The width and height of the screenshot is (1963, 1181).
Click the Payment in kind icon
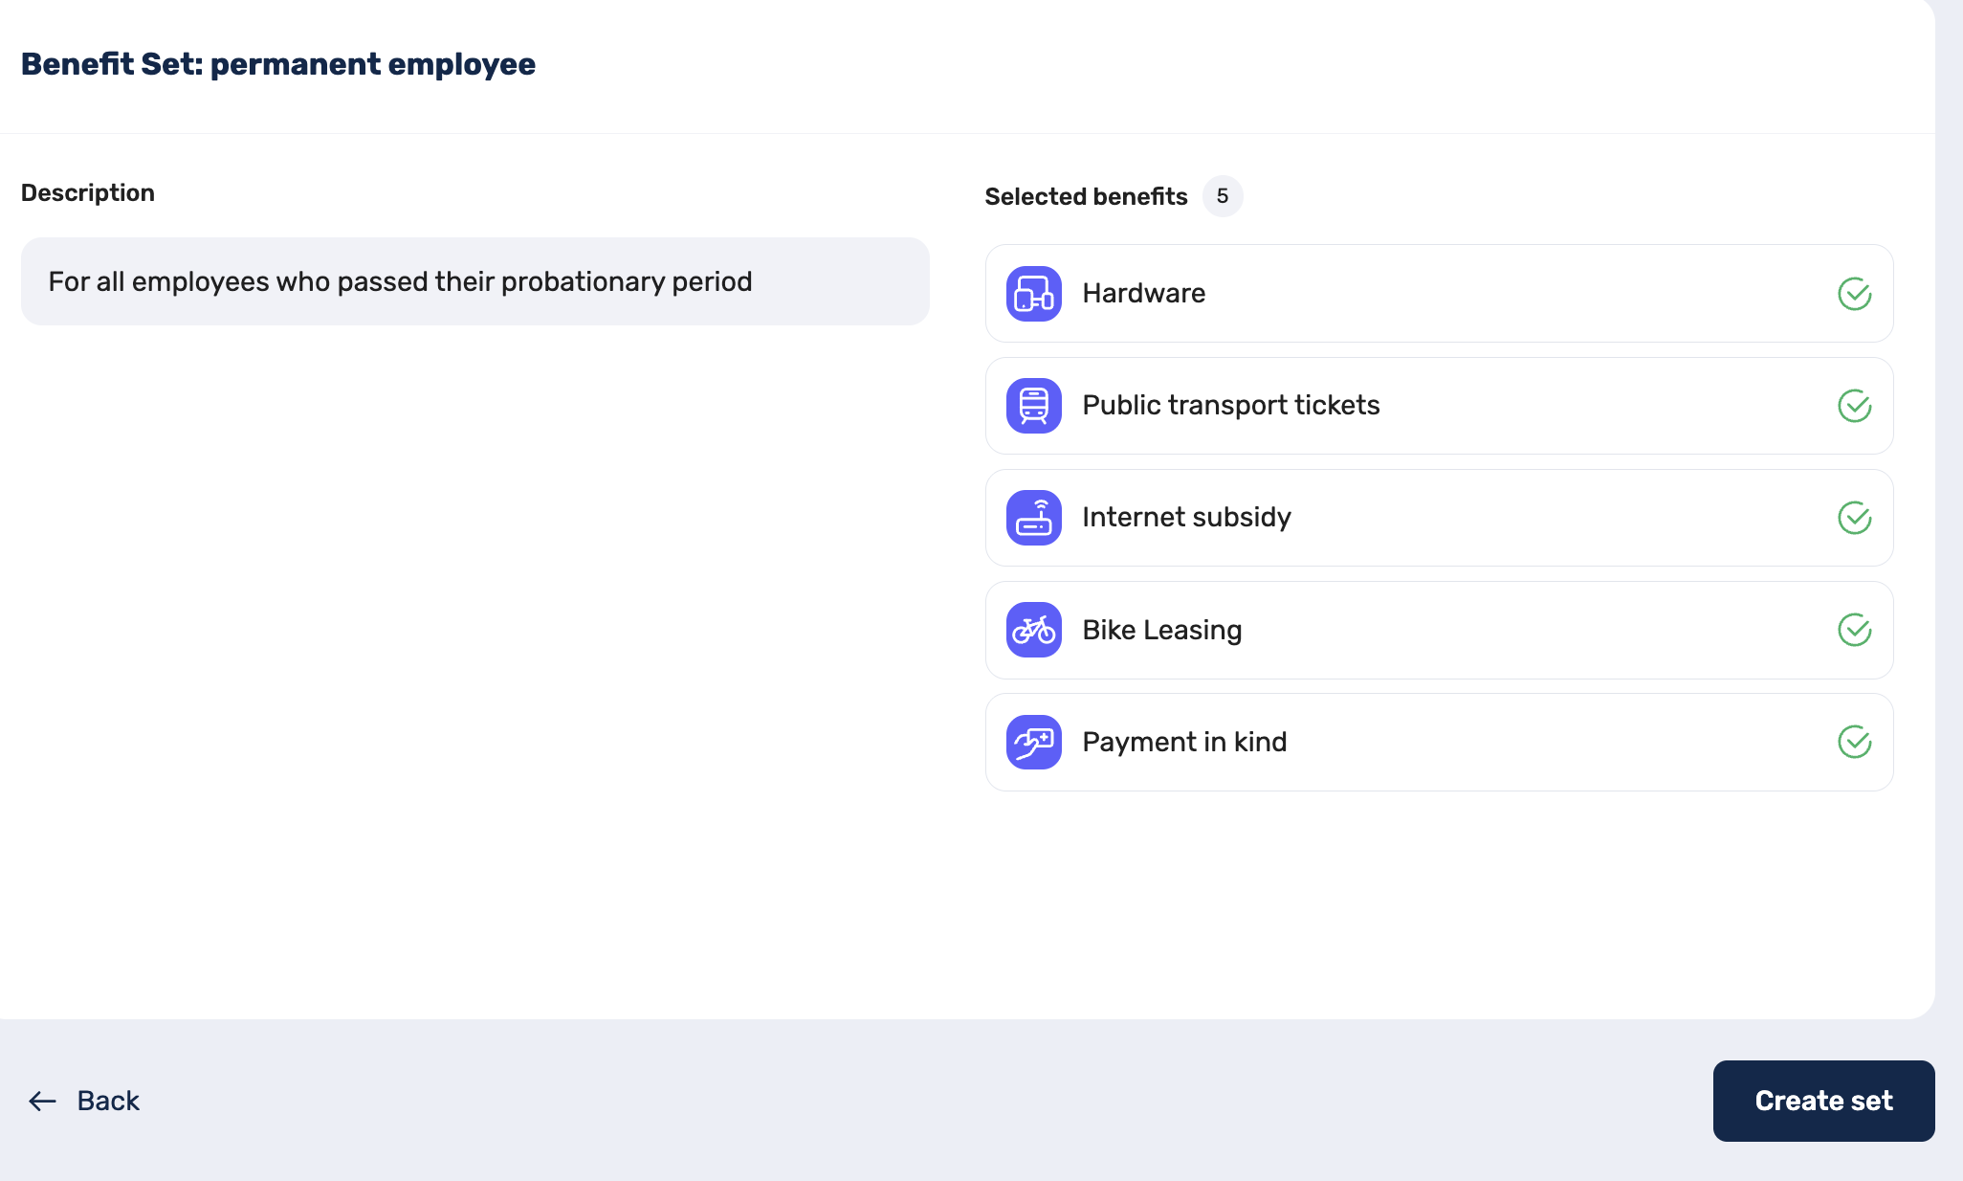1033,742
